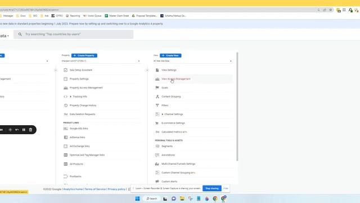The image size is (360, 203).
Task: Click the Create View button
Action: click(x=170, y=55)
